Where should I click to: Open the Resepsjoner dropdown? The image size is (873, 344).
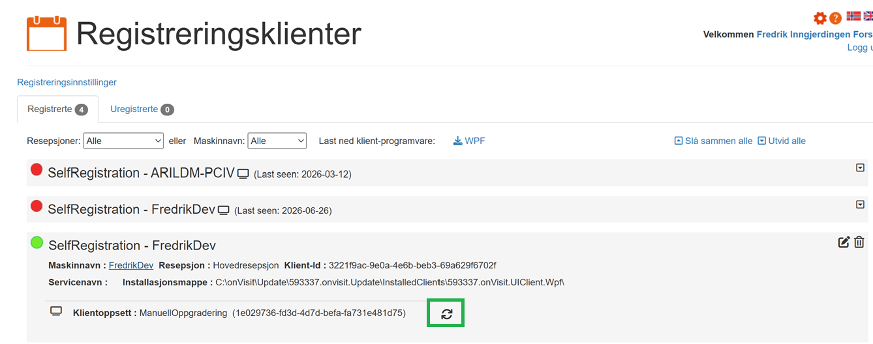click(123, 141)
